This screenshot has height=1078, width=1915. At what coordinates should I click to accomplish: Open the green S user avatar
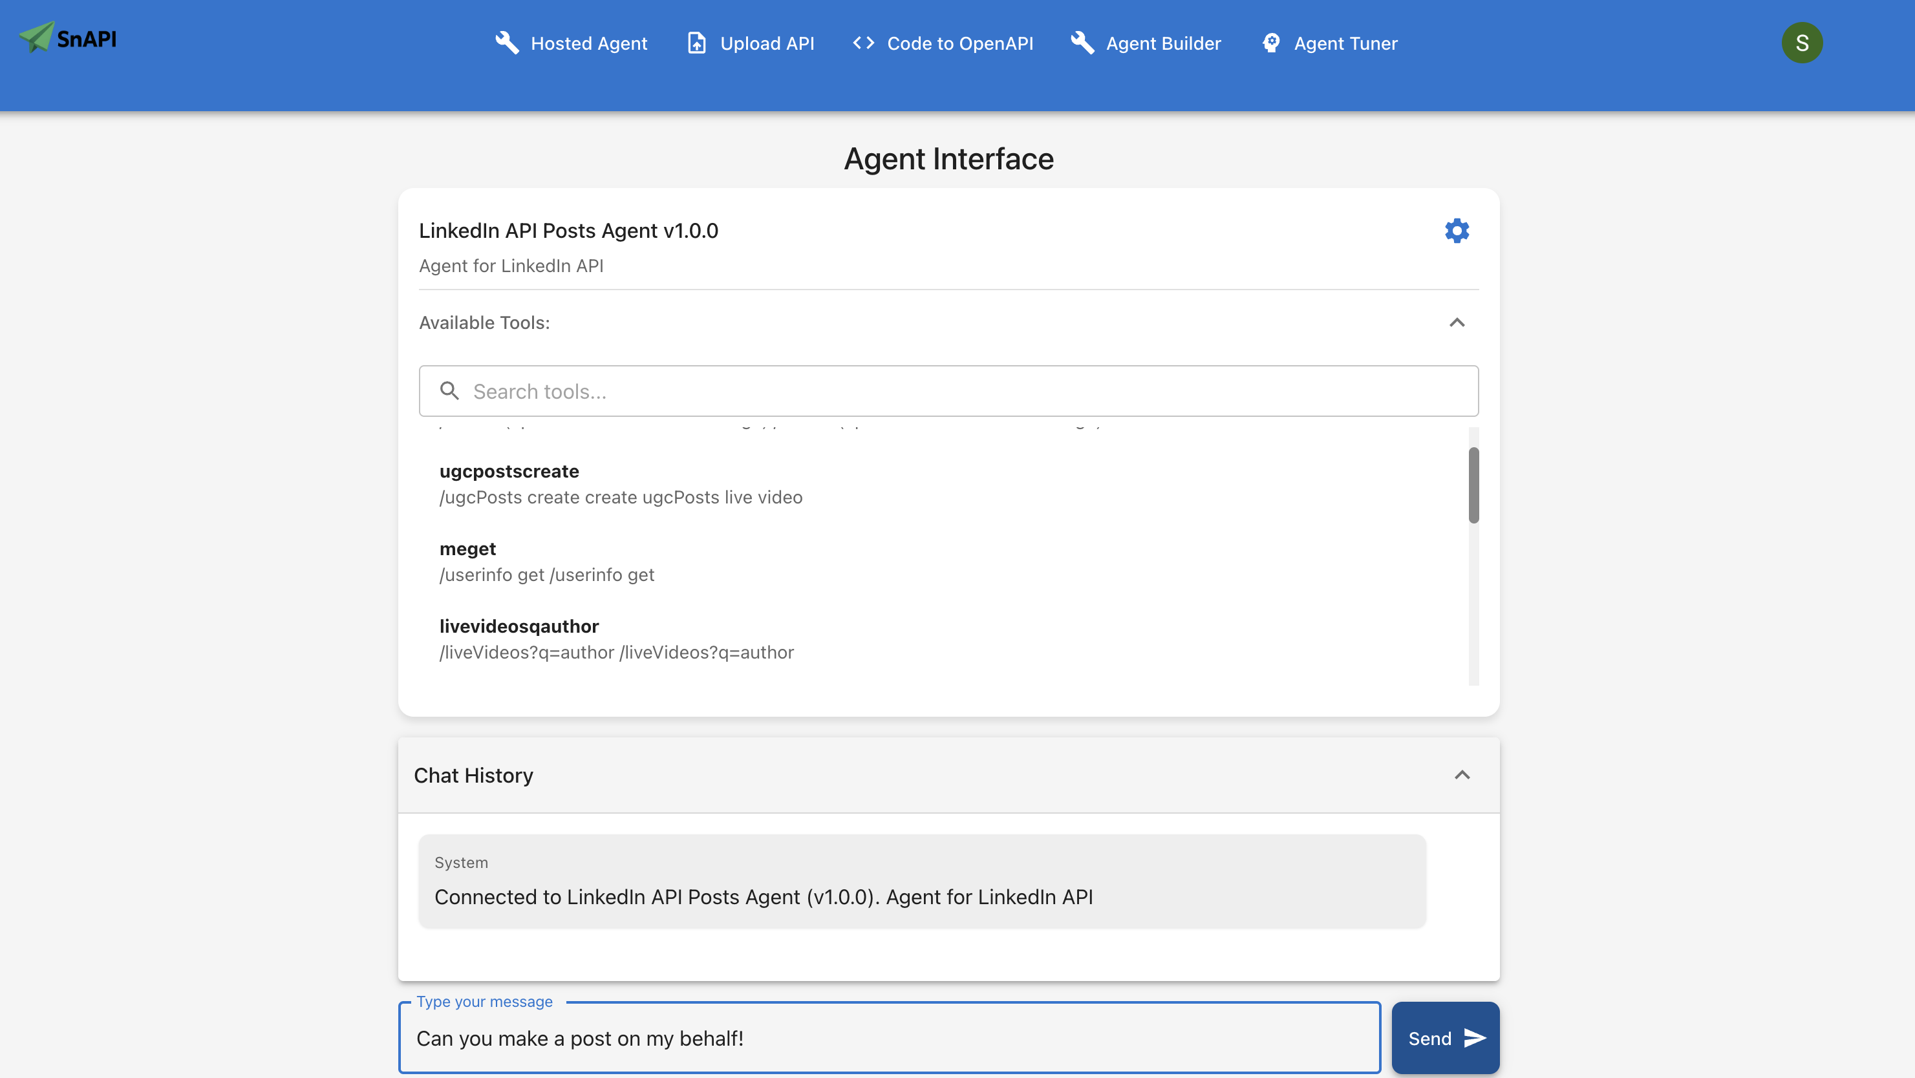pyautogui.click(x=1801, y=43)
